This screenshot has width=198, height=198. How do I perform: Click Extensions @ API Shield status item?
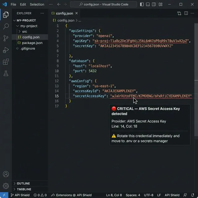click(71, 195)
